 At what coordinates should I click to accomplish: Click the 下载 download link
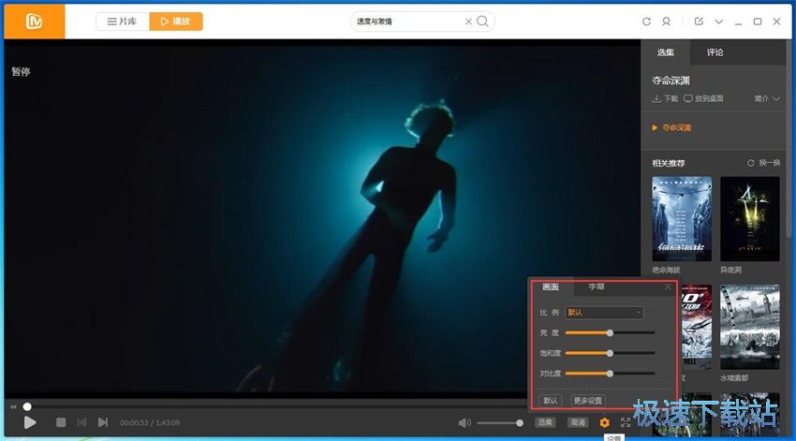665,98
